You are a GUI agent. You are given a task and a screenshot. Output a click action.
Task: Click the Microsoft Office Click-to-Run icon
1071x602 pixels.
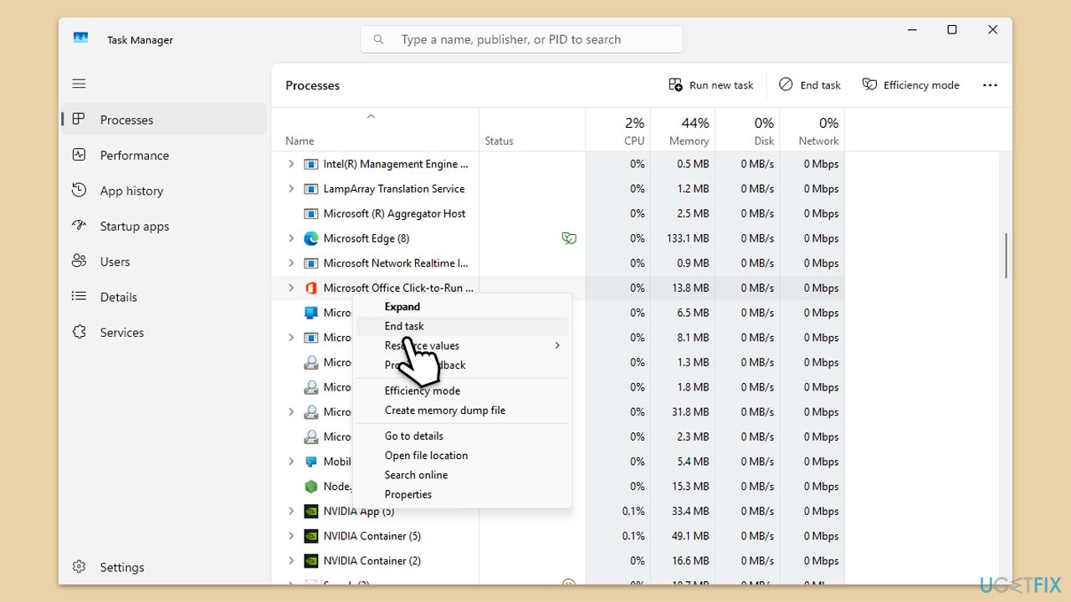[x=310, y=288]
